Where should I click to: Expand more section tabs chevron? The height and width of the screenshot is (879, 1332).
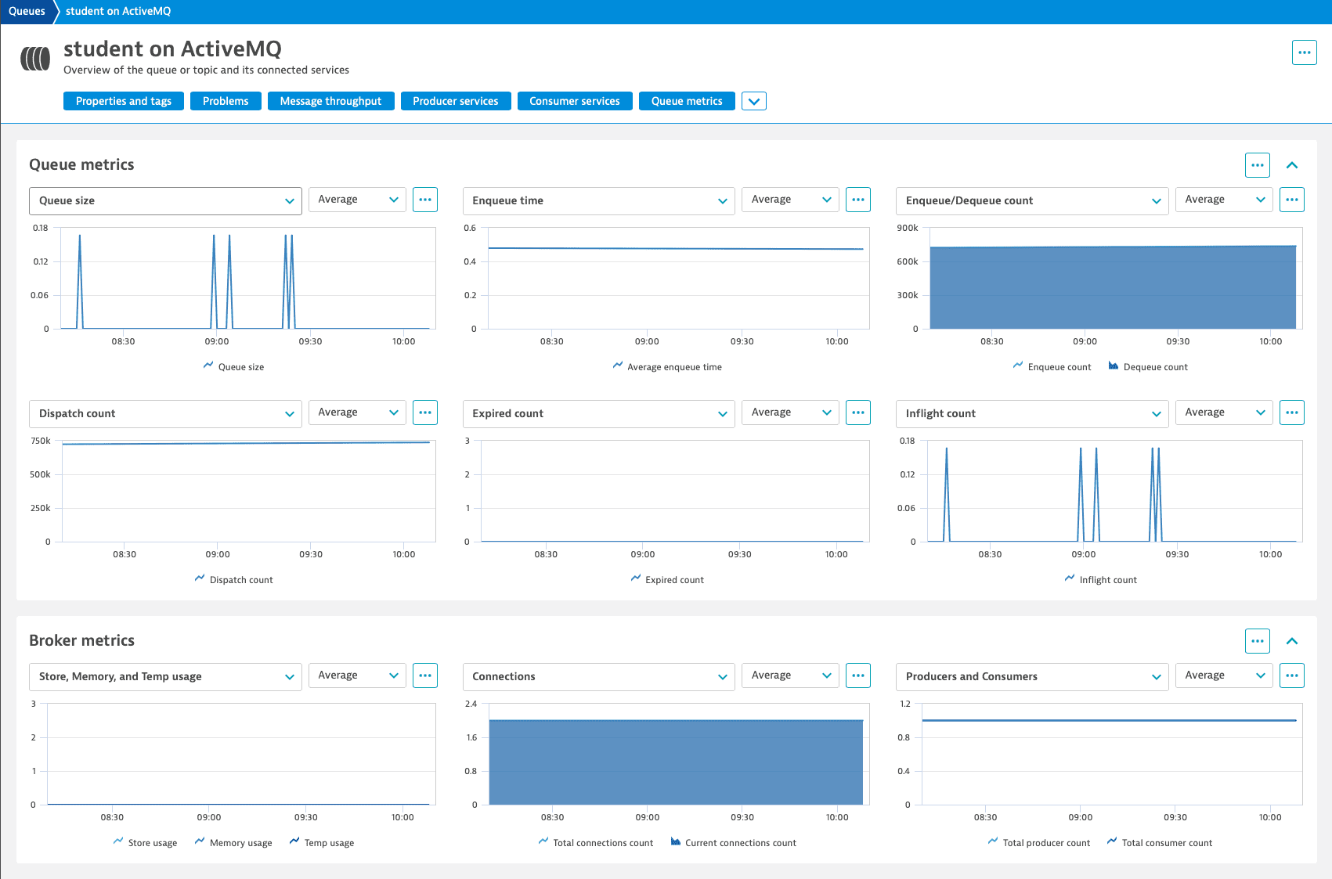(x=754, y=101)
